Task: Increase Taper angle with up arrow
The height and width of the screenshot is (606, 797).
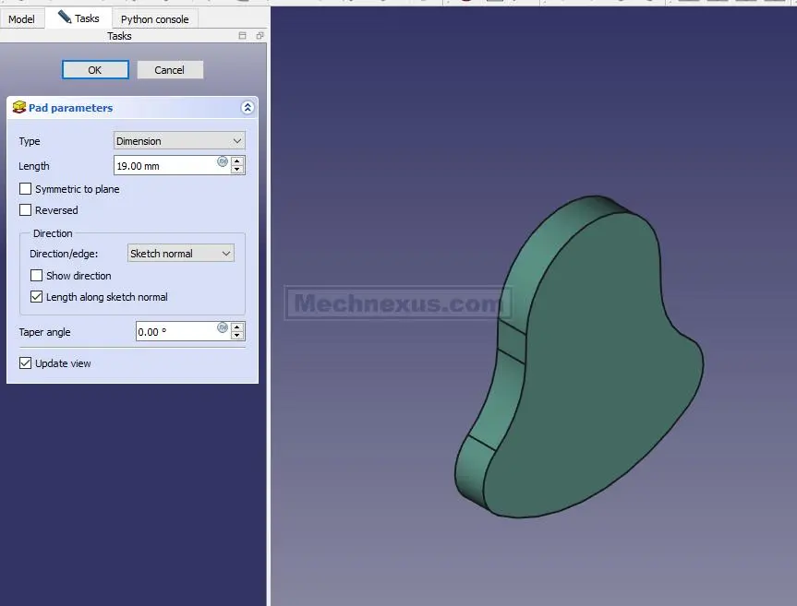Action: (237, 327)
